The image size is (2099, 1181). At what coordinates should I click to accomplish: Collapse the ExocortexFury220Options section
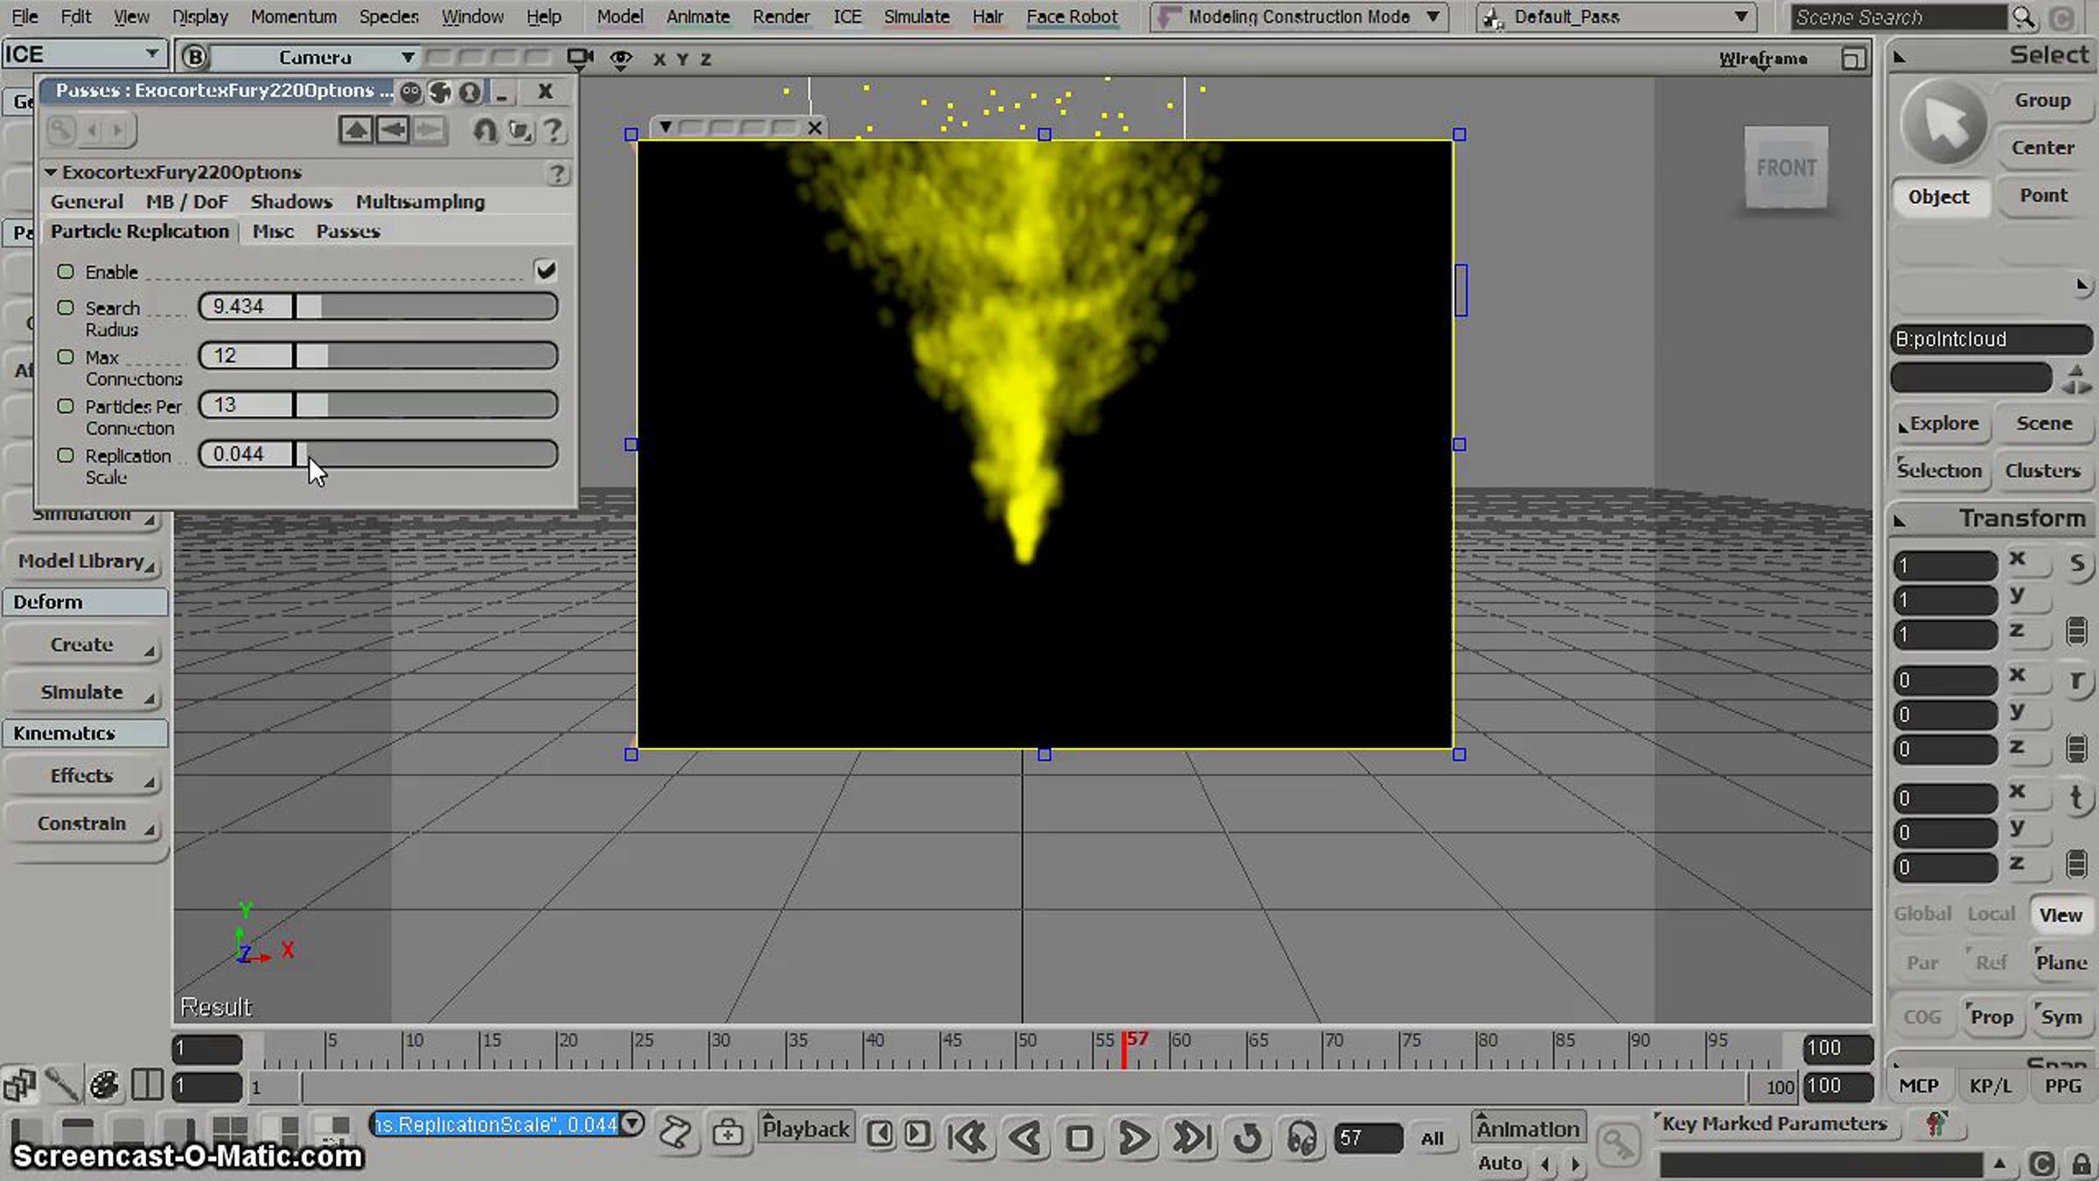tap(51, 172)
